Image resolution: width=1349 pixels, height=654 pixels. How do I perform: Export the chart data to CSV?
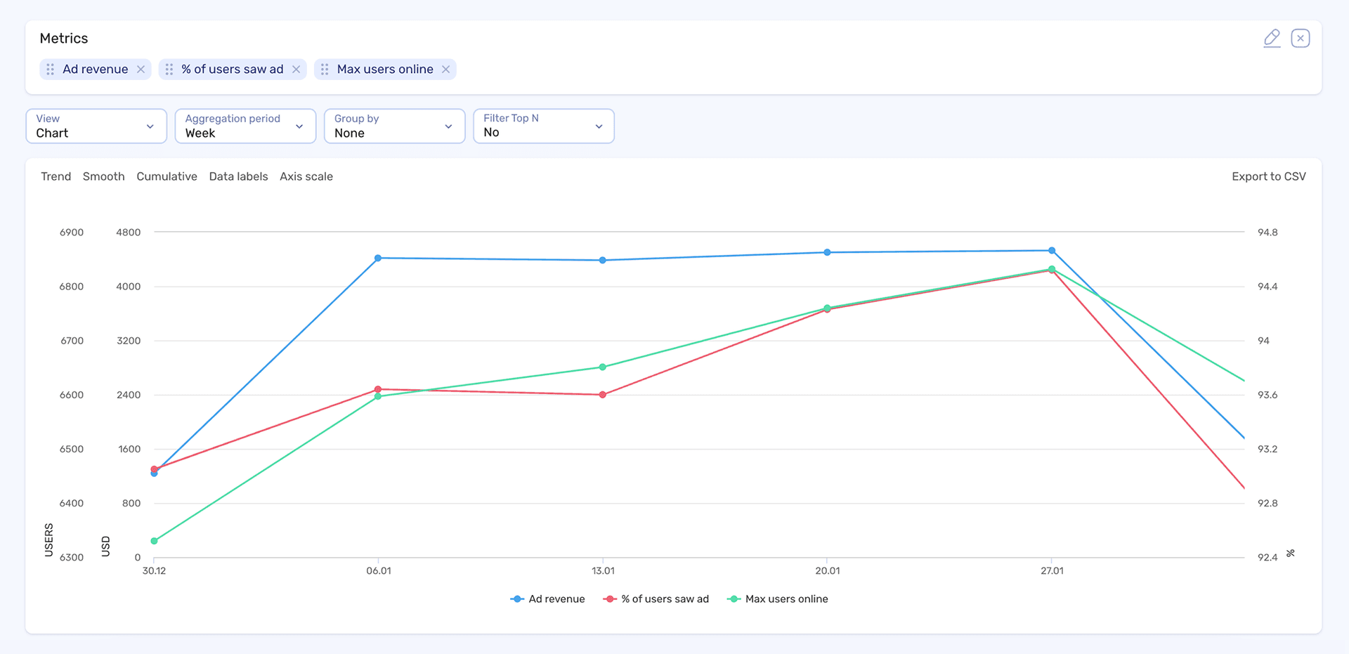click(x=1268, y=176)
